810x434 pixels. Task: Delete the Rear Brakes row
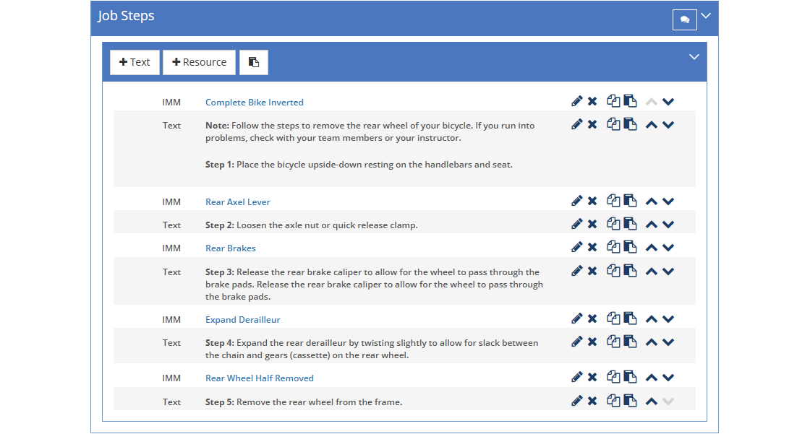tap(592, 247)
